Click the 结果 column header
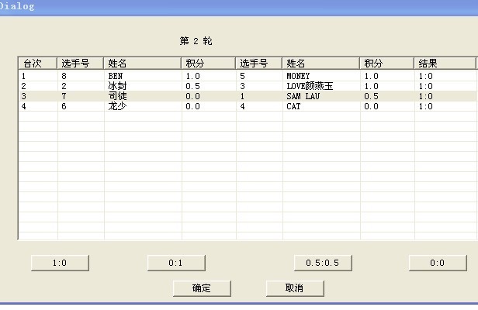This screenshot has height=310, width=478. [x=445, y=64]
